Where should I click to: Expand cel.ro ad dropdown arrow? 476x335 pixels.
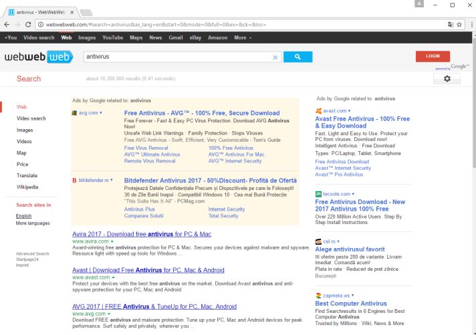(338, 241)
